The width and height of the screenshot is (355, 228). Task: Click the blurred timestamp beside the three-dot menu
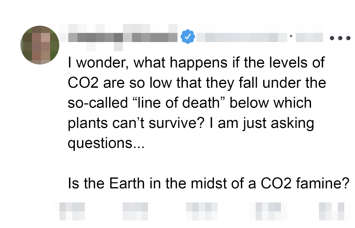point(309,38)
